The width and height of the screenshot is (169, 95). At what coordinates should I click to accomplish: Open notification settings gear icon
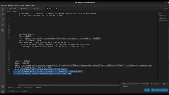click(164, 84)
